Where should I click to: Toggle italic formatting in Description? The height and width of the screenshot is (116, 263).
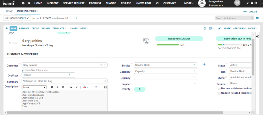(57, 87)
